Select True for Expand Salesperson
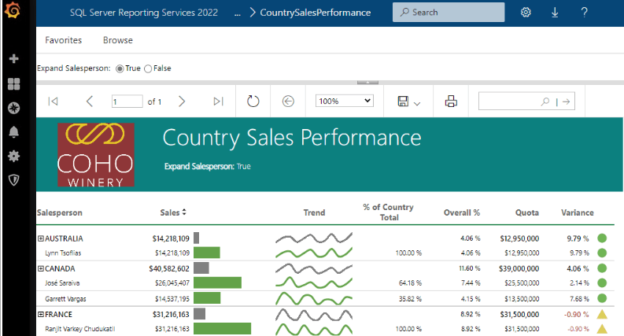Screen dimensions: 624x336 (120, 68)
